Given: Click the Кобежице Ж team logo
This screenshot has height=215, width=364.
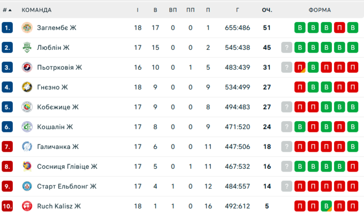Looking at the screenshot, I should (27, 107).
